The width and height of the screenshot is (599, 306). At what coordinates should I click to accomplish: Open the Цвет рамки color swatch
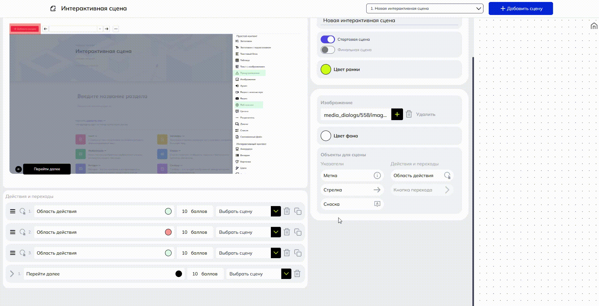[x=326, y=69]
